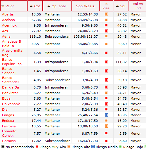
Task: Click the green Riesgo Bajo legend swatch
Action: coord(120,146)
